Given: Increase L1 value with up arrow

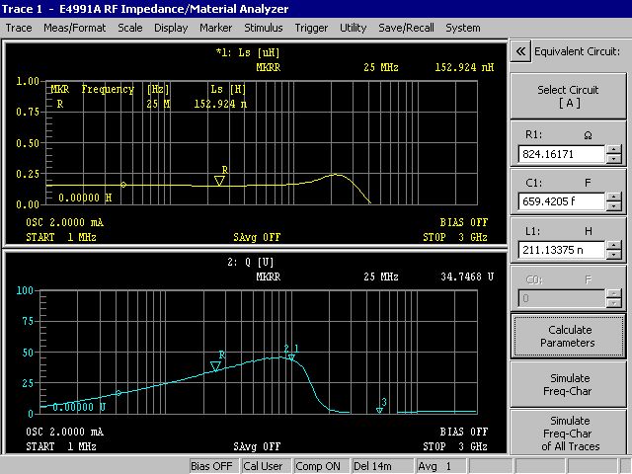Looking at the screenshot, I should click(613, 246).
